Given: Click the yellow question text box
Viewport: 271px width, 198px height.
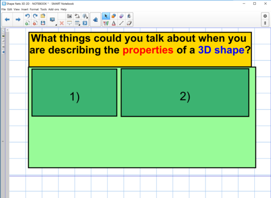Looking at the screenshot, I should click(140, 49).
